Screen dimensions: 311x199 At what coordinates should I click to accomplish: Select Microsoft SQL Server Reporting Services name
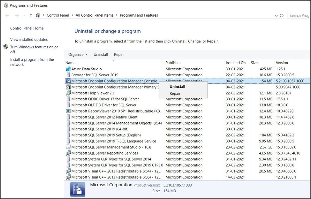click(x=105, y=153)
